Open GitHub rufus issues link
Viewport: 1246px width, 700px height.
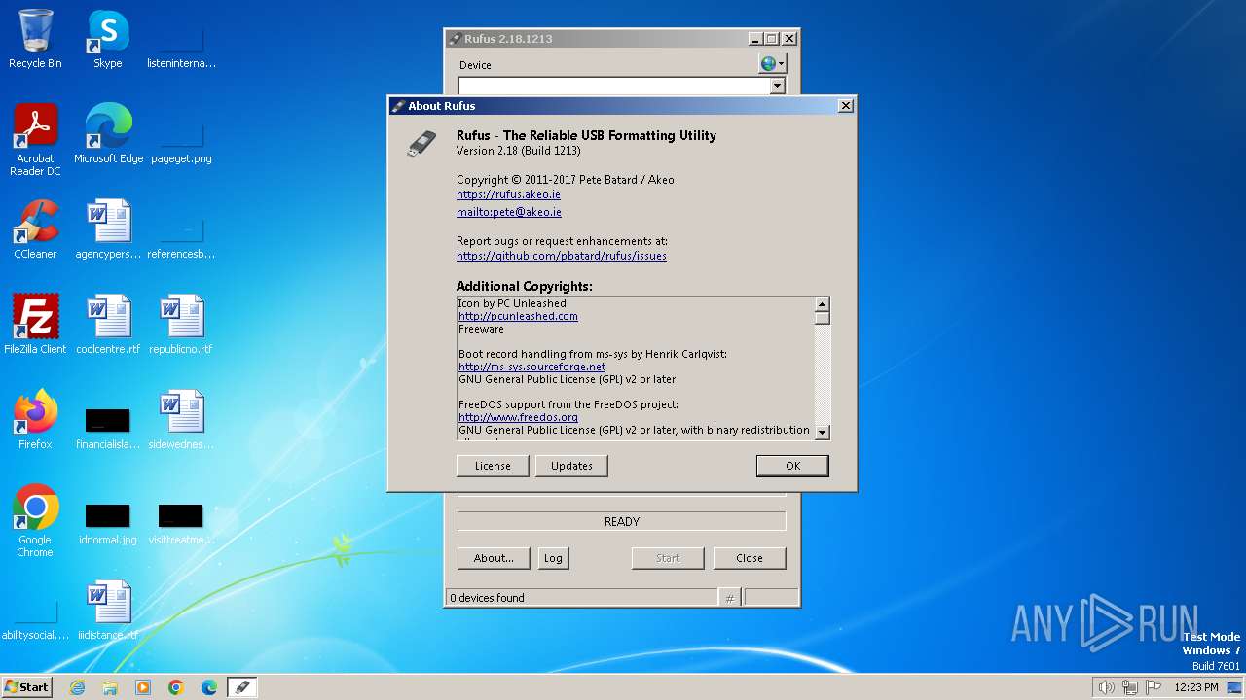(562, 256)
